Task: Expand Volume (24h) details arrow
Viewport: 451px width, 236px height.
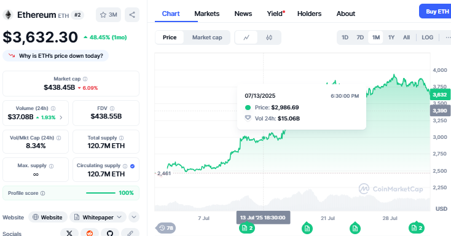Action: tap(61, 117)
